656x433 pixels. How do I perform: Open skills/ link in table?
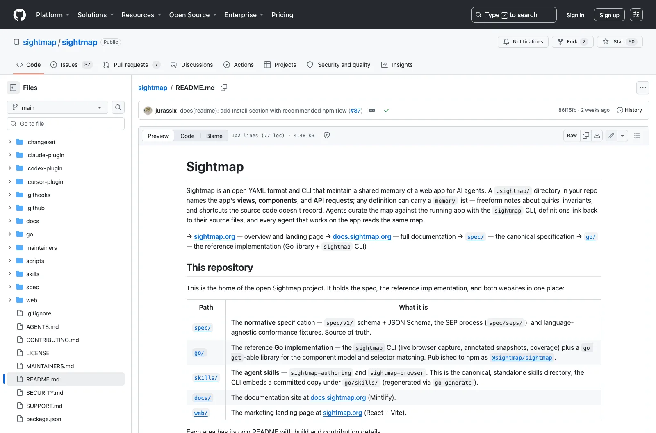pyautogui.click(x=206, y=378)
